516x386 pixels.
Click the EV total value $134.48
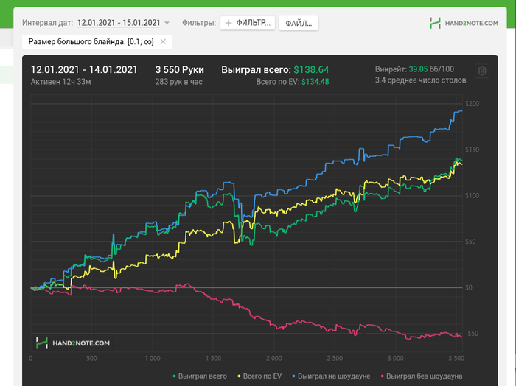pos(315,82)
